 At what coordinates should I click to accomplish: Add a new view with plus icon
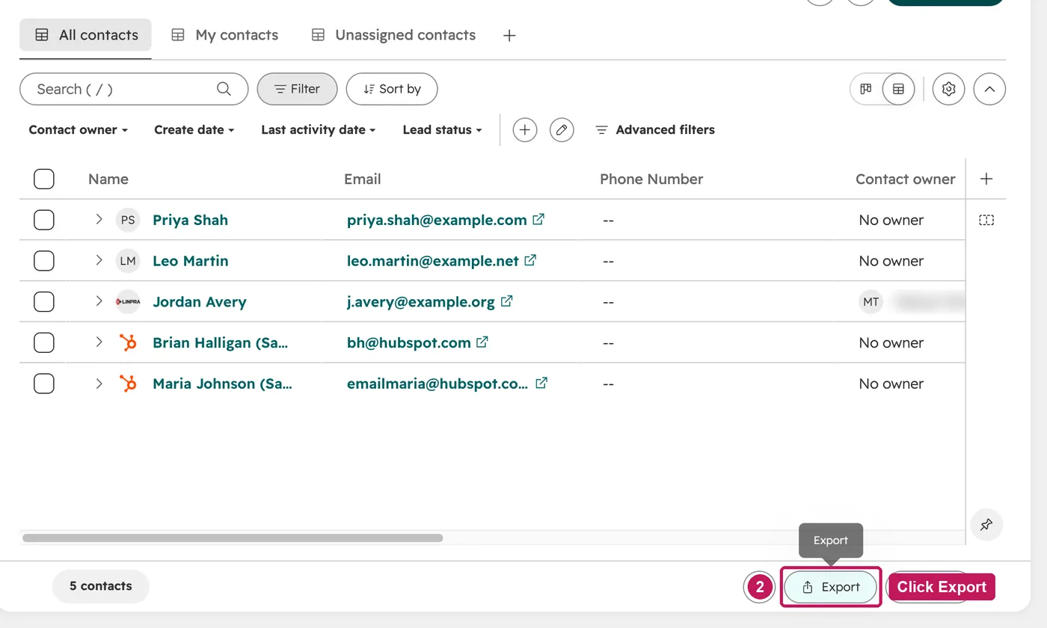tap(509, 35)
